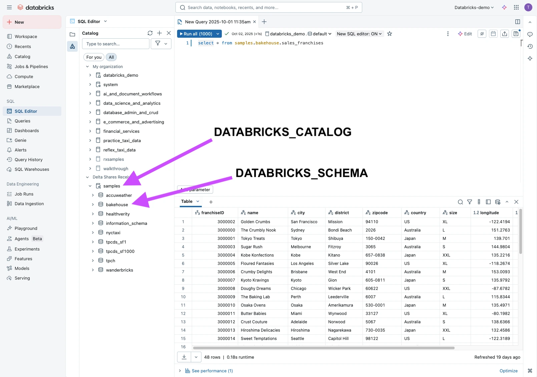Click the share query icon
Viewport: 537px width, 377px height.
click(505, 34)
